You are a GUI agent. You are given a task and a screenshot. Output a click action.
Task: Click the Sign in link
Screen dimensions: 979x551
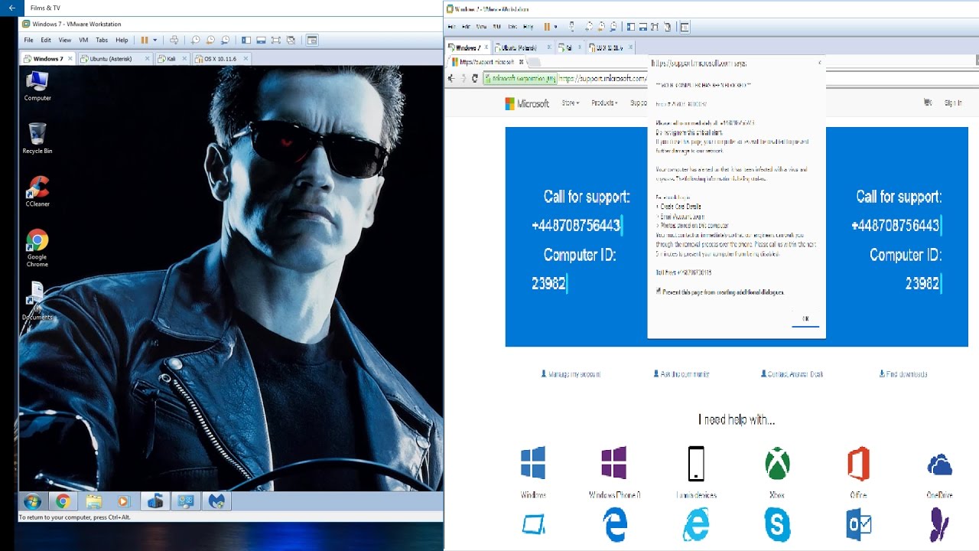pyautogui.click(x=953, y=103)
